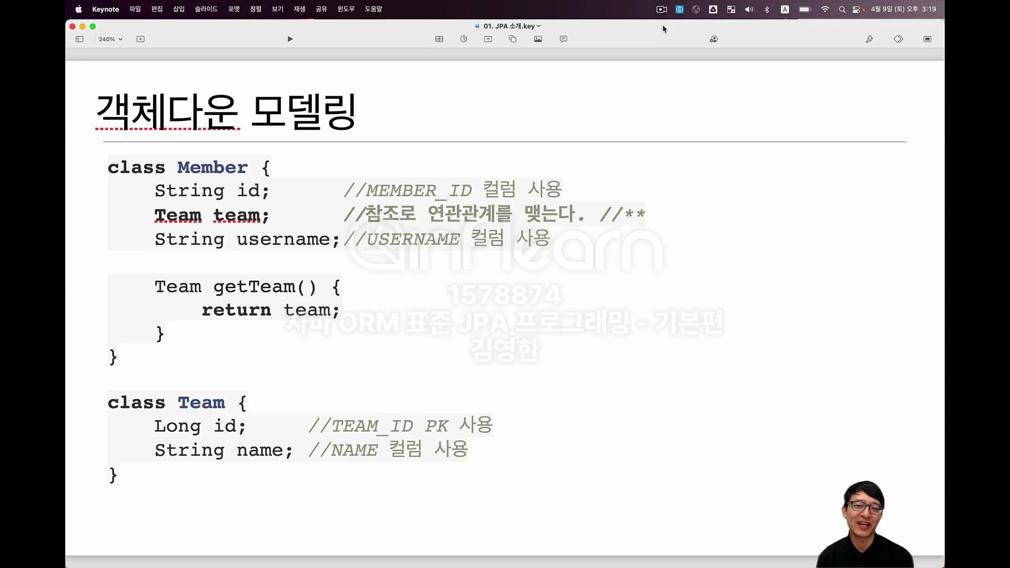
Task: Insert media image icon
Action: pos(538,39)
